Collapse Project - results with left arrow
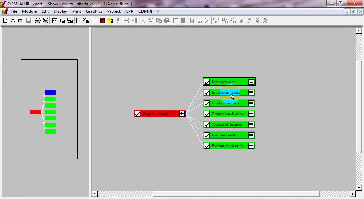The width and height of the screenshot is (364, 199). pyautogui.click(x=182, y=114)
